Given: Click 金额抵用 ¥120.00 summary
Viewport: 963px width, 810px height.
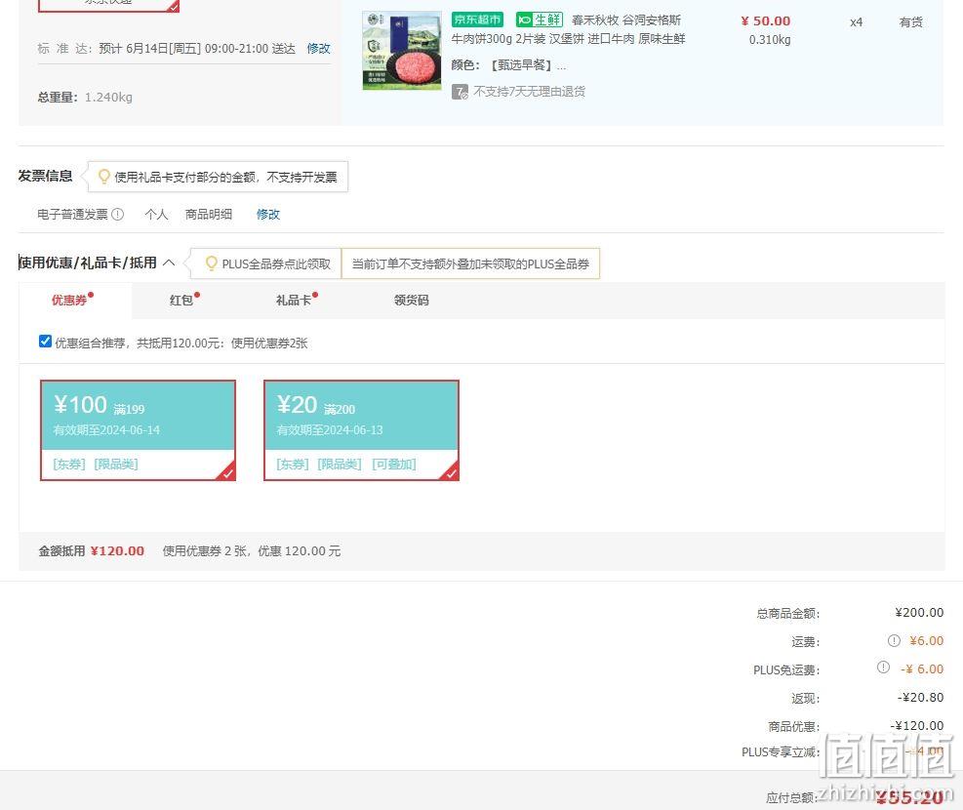Looking at the screenshot, I should (x=92, y=550).
